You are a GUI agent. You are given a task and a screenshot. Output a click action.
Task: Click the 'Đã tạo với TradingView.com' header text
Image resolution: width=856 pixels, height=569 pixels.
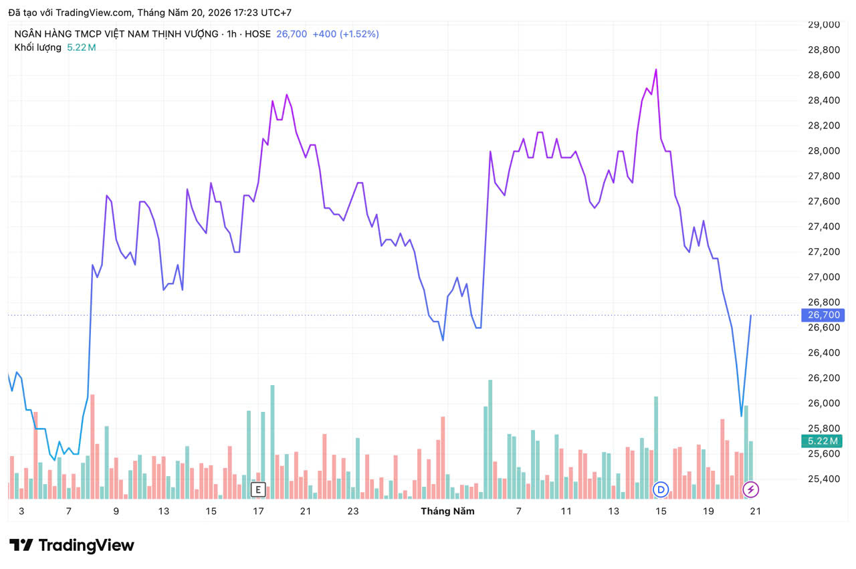[x=70, y=13]
